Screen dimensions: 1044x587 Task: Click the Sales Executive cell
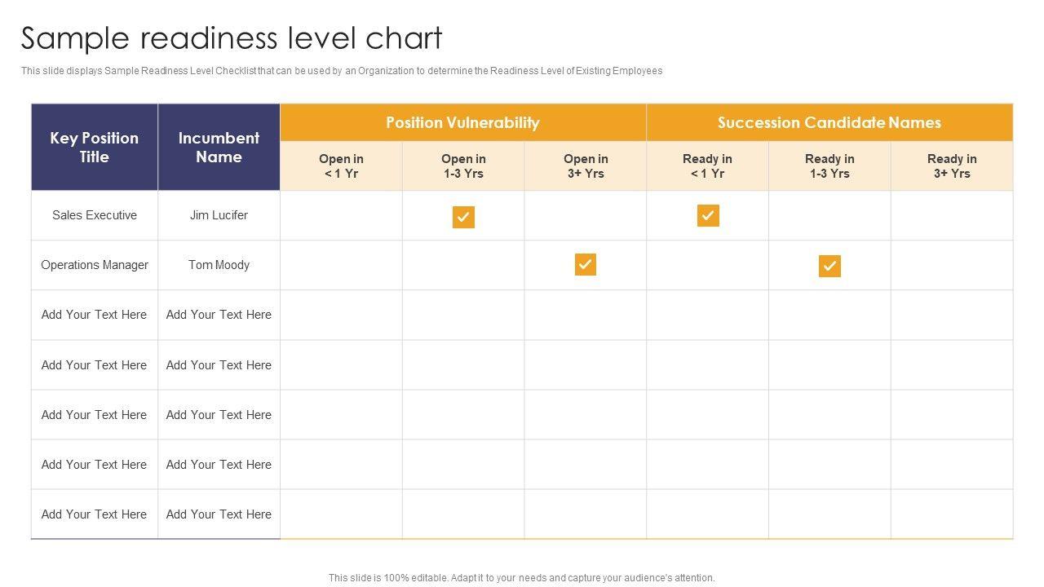click(95, 215)
